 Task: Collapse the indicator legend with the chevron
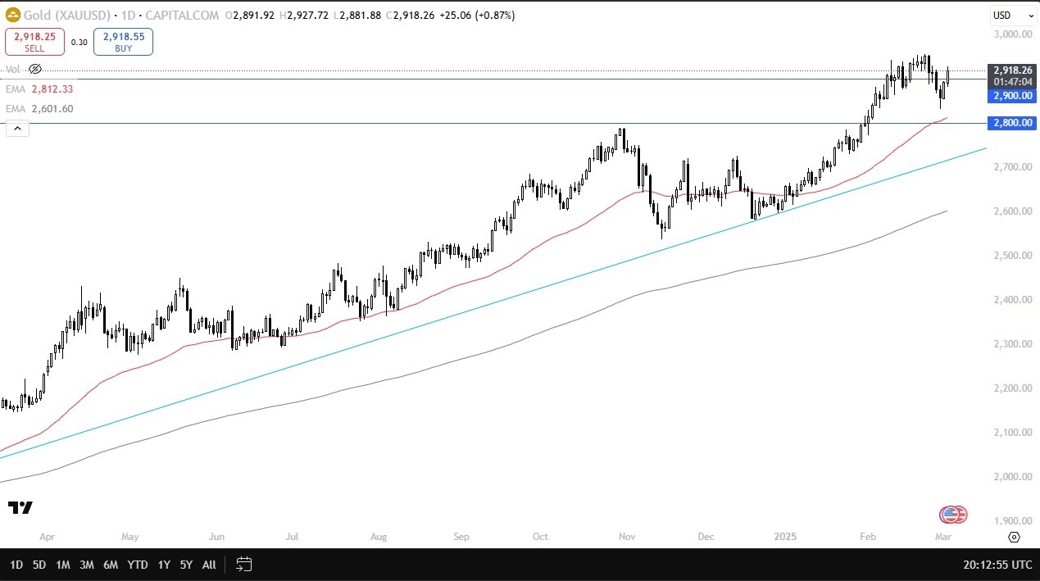tap(17, 128)
